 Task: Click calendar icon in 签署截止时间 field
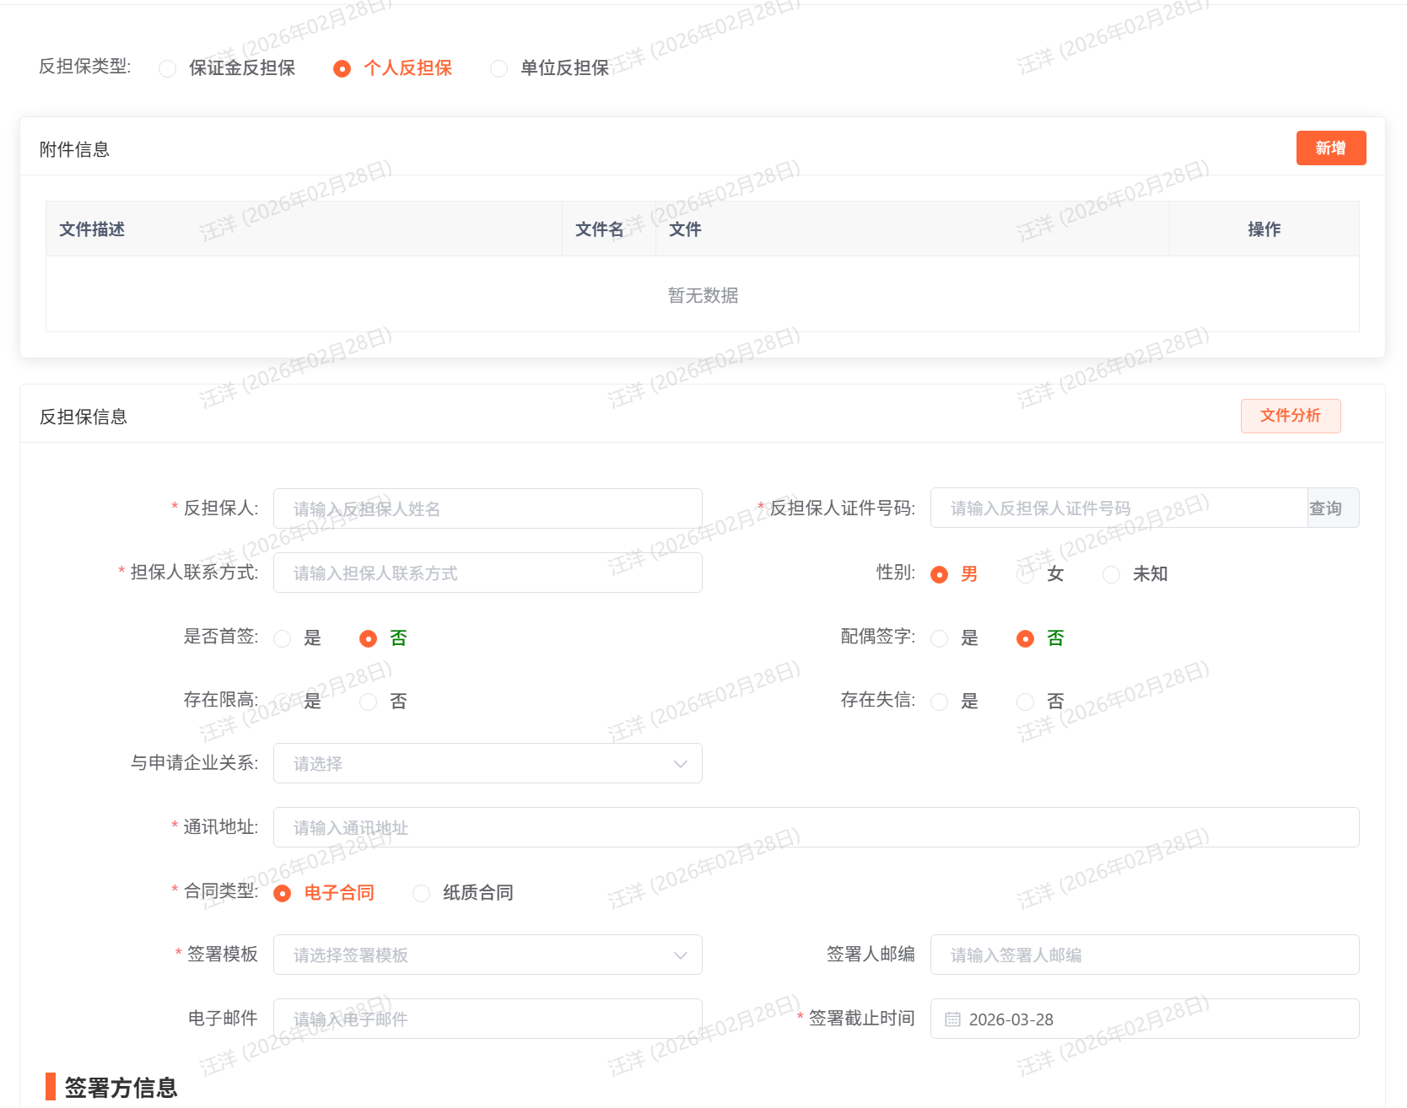(x=952, y=1019)
